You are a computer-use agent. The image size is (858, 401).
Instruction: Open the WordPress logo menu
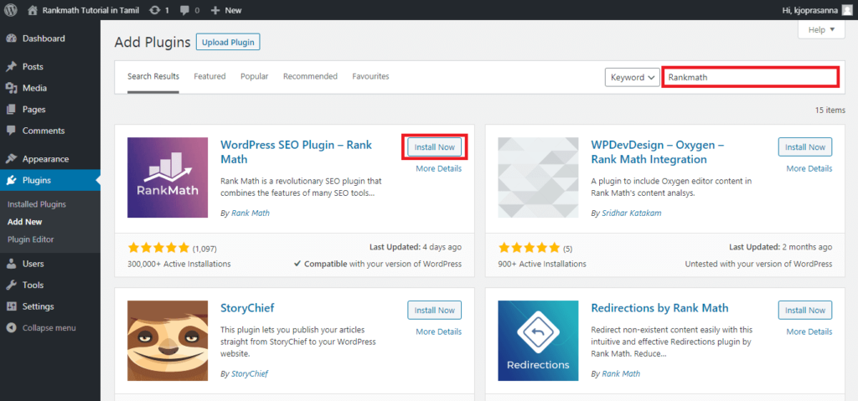[11, 10]
